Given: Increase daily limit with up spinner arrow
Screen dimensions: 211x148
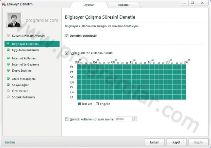Looking at the screenshot, I should click(x=134, y=118).
